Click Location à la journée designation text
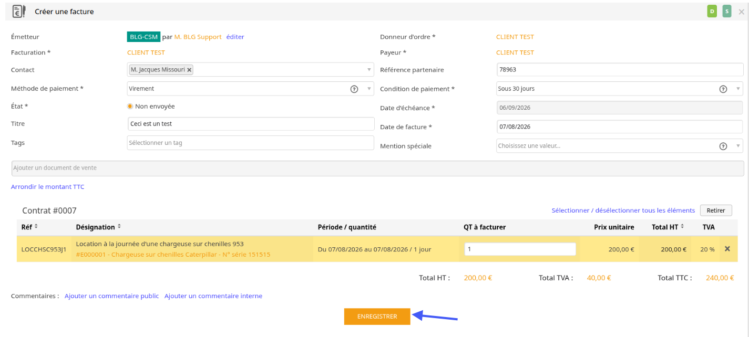 click(x=160, y=244)
